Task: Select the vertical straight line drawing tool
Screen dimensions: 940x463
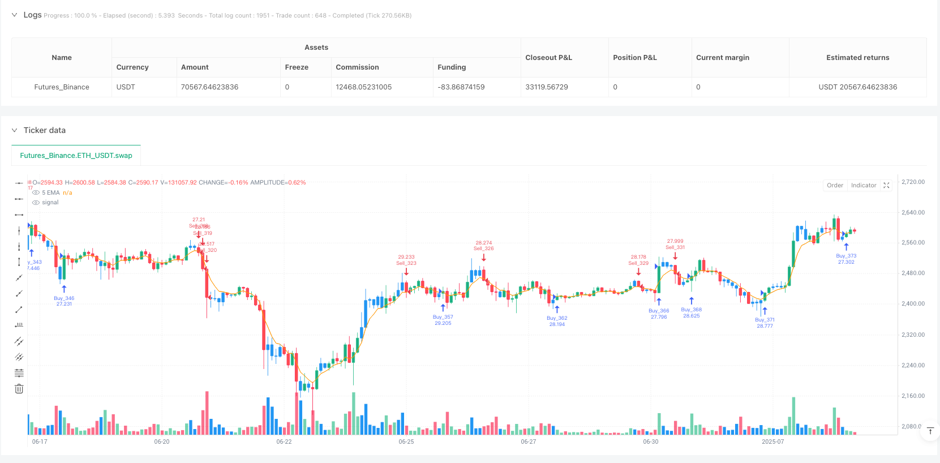Action: click(19, 230)
